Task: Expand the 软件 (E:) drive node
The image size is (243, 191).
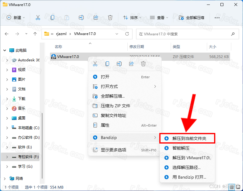Action: click(7, 147)
